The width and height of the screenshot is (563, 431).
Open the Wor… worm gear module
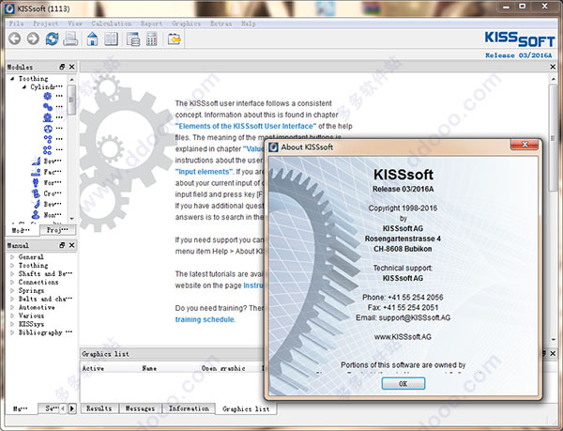point(47,182)
